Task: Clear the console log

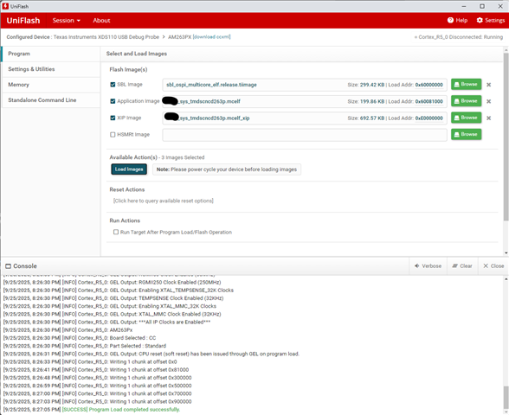Action: 462,266
